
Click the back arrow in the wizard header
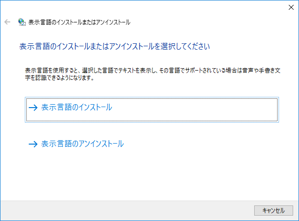pos(7,22)
